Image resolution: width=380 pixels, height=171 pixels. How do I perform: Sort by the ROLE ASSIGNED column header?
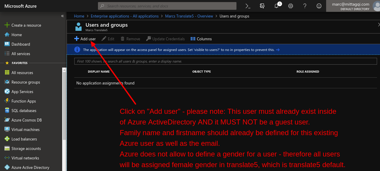point(308,71)
